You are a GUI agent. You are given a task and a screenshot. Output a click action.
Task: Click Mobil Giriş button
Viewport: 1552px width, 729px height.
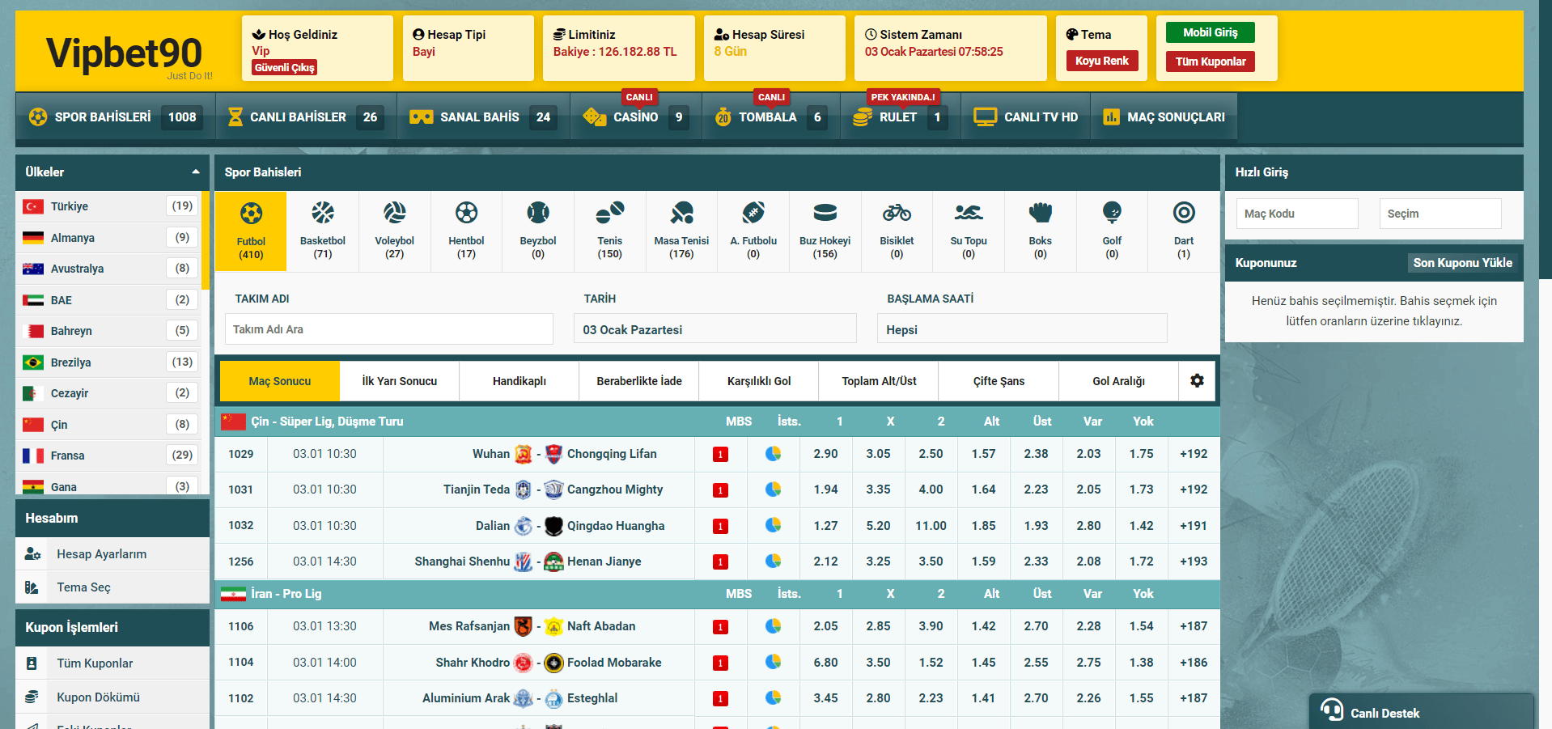pyautogui.click(x=1211, y=32)
